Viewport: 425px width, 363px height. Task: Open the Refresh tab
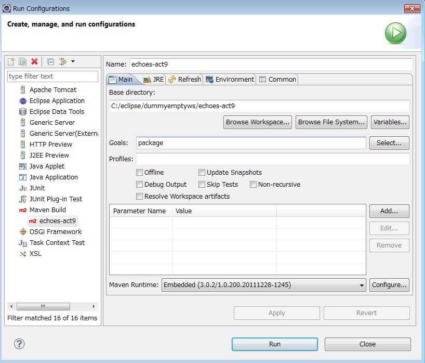[x=185, y=80]
